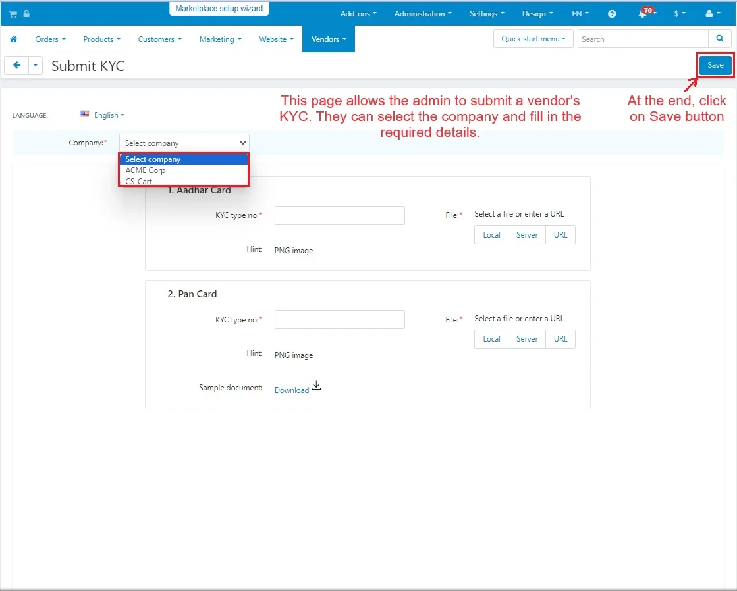Click the help question mark icon
This screenshot has height=591, width=737.
[612, 14]
